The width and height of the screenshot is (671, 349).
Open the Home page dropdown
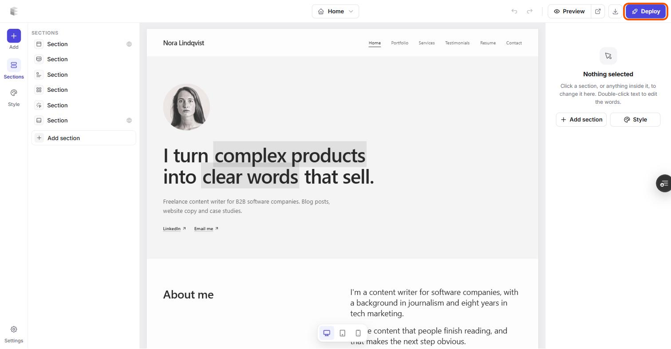335,12
